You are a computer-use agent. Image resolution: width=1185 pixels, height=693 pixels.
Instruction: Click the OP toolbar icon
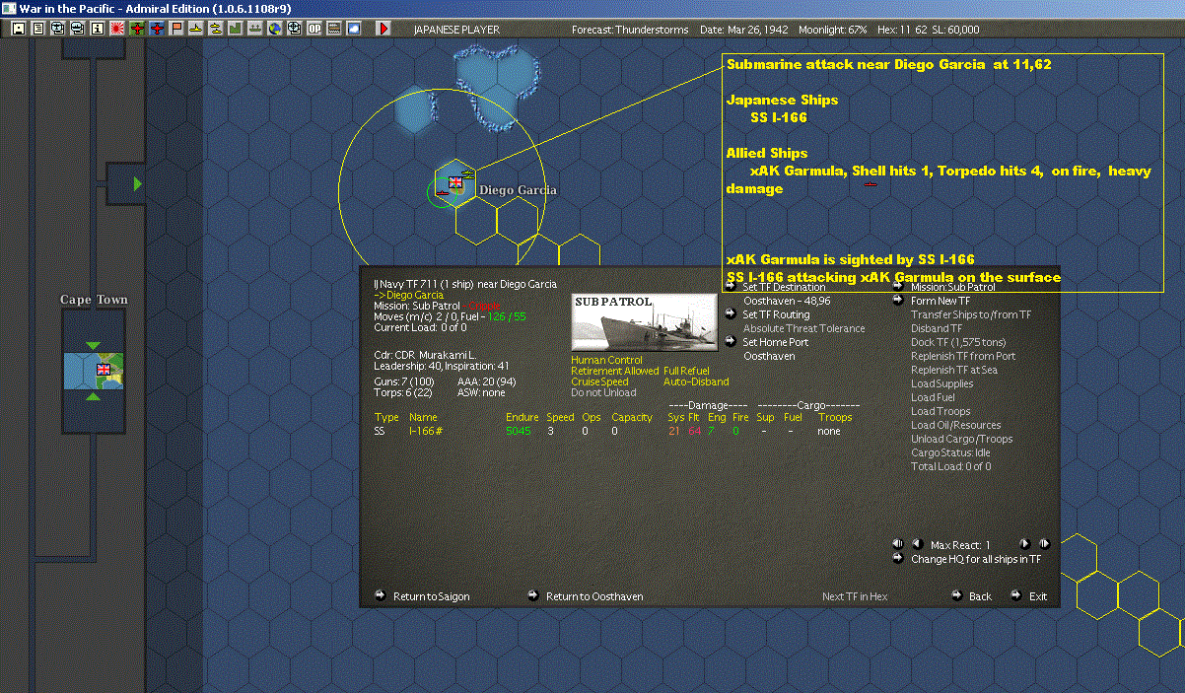pos(314,30)
